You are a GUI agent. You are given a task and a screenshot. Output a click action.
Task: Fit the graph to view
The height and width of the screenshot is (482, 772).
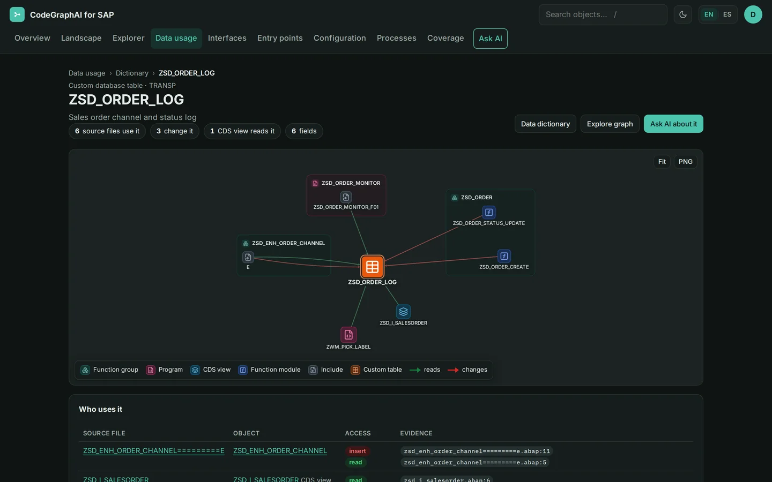coord(662,162)
